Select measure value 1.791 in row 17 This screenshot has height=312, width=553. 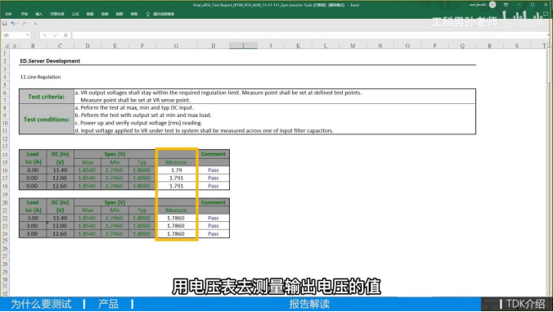[177, 178]
